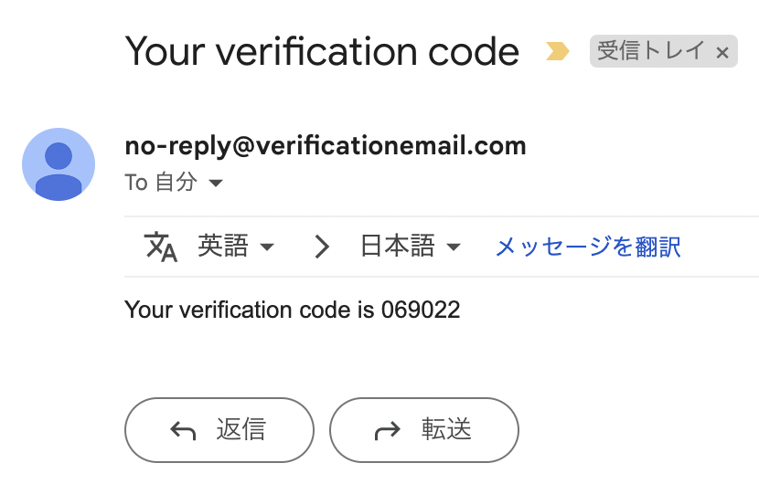Image resolution: width=759 pixels, height=484 pixels.
Task: Click the sender profile avatar
Action: tap(59, 164)
